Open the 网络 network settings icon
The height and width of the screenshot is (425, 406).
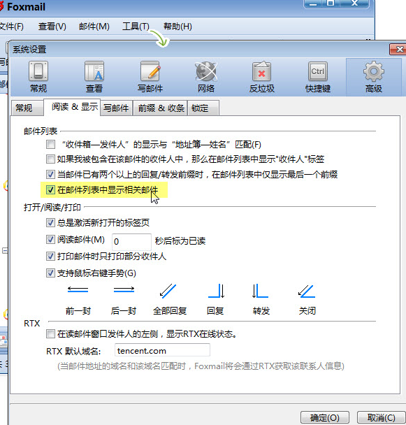coord(206,77)
